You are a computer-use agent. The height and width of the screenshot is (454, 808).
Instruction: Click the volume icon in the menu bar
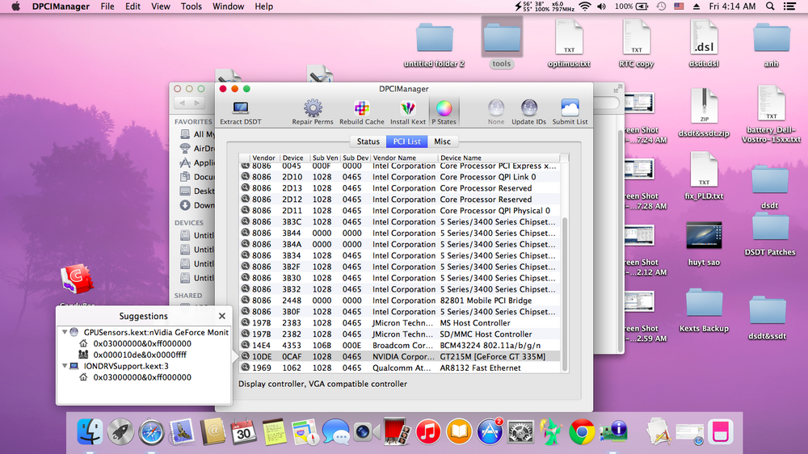click(x=601, y=6)
